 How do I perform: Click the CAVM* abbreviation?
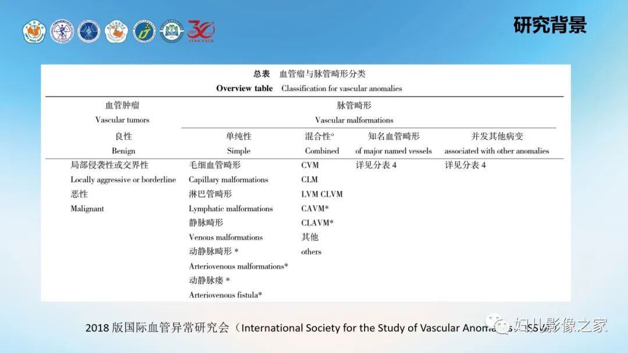[x=315, y=208]
